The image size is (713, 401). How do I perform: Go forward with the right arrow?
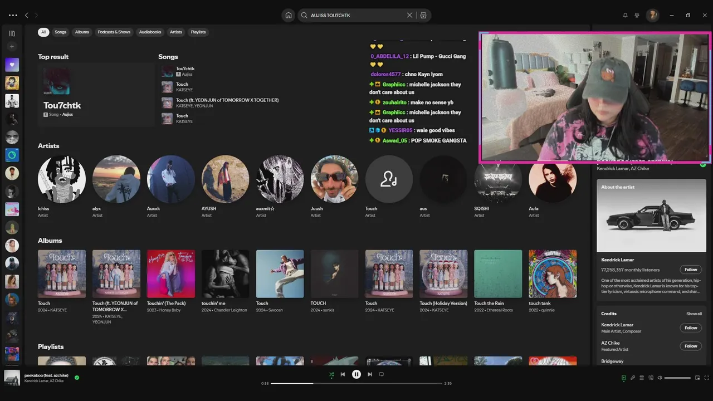37,15
